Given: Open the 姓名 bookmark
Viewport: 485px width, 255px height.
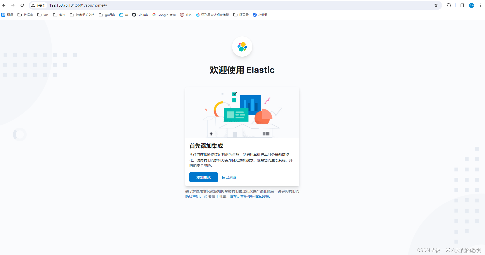Looking at the screenshot, I should [186, 15].
